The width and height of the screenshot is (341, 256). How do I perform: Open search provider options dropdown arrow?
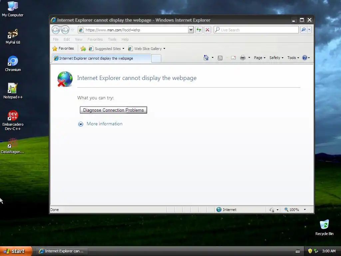(309, 30)
